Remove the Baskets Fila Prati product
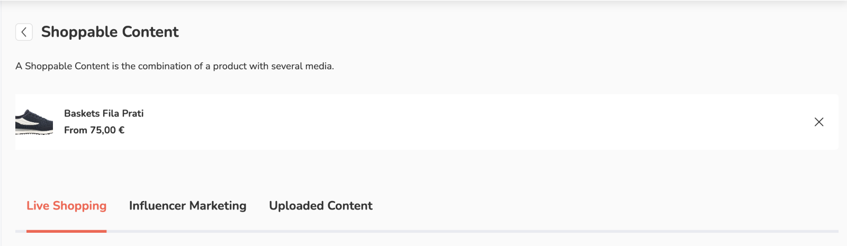This screenshot has height=246, width=847. (818, 122)
